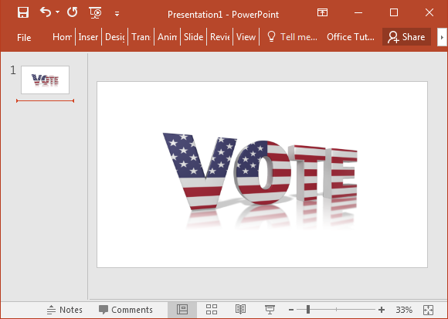Screen dimensions: 448x319
Task: Switch to Reading View
Action: tap(240, 310)
